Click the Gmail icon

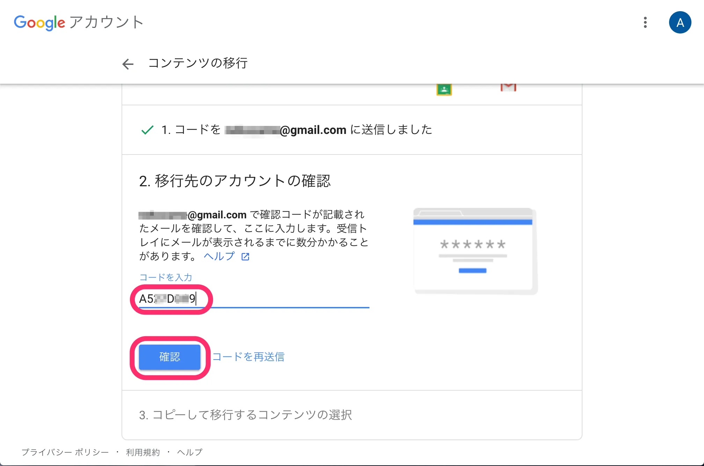click(x=508, y=87)
